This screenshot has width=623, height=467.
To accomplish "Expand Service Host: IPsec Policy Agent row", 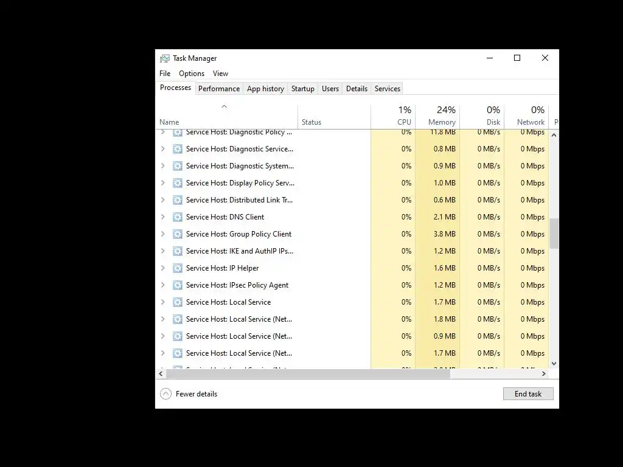I will [162, 285].
